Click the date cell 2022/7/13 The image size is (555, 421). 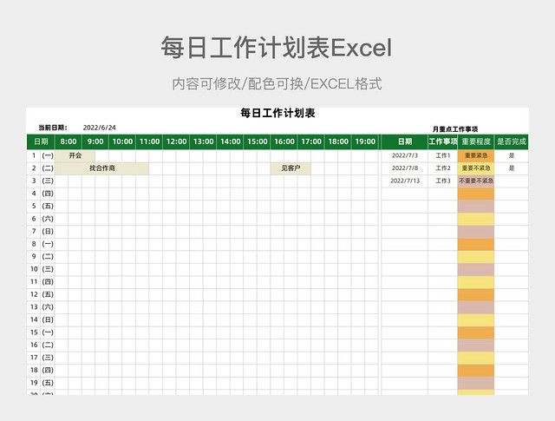[x=405, y=181]
